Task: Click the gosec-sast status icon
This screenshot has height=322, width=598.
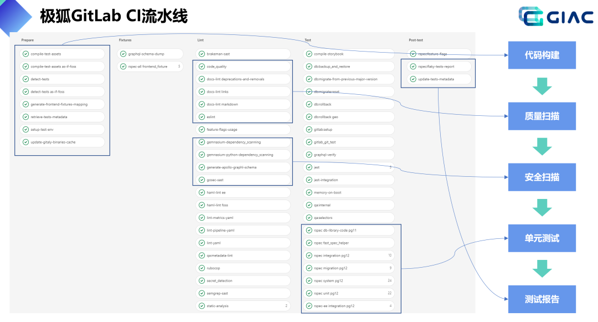Action: [x=202, y=180]
